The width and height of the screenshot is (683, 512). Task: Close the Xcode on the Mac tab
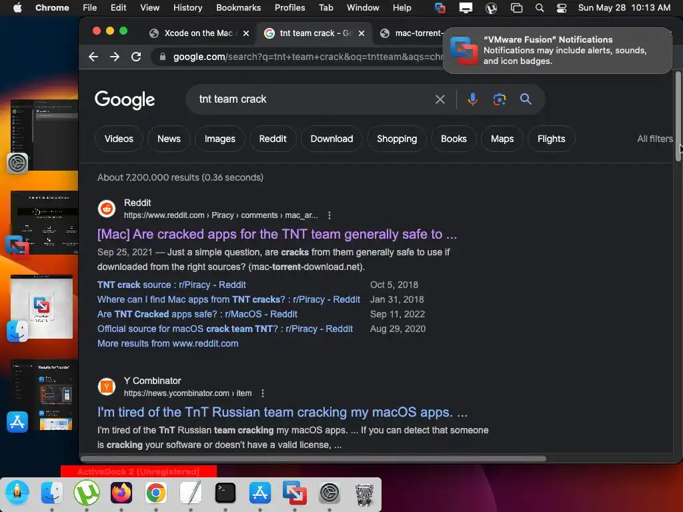246,33
